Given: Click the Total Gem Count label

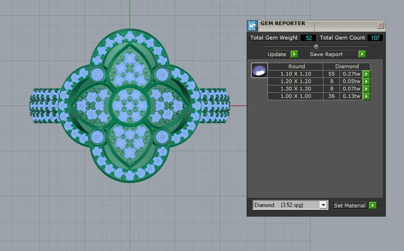Looking at the screenshot, I should click(x=342, y=38).
